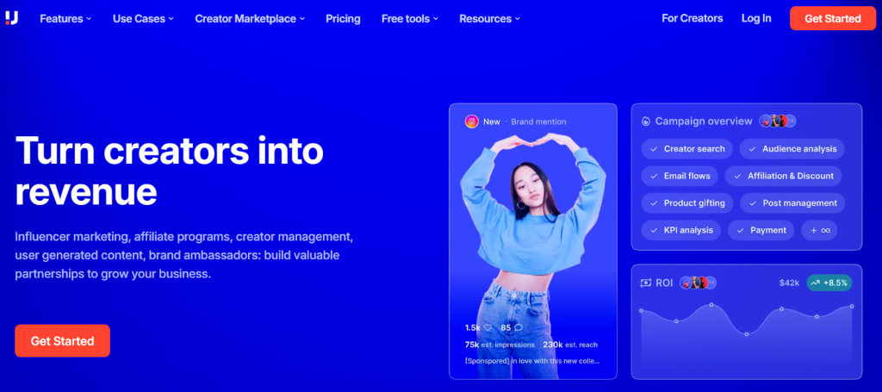Viewport: 882px width, 392px height.
Task: Click the flame icon next to Campaign overview
Action: pos(646,121)
